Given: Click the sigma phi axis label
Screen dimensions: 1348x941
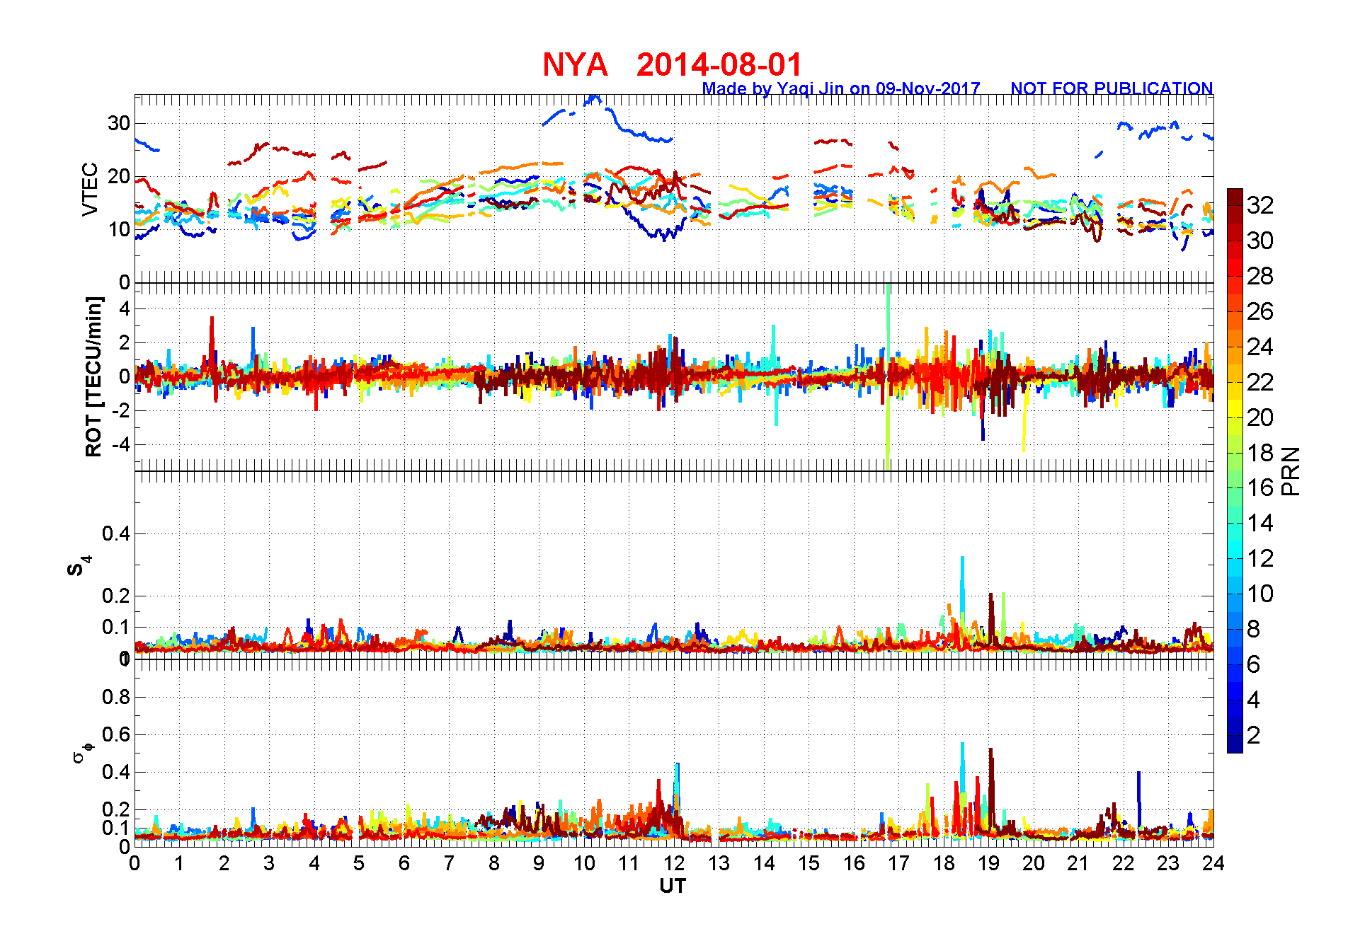Looking at the screenshot, I should (x=82, y=752).
